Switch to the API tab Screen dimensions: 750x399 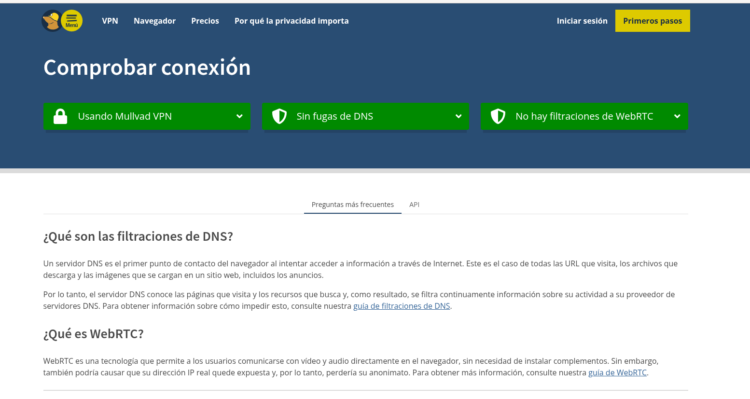coord(414,205)
